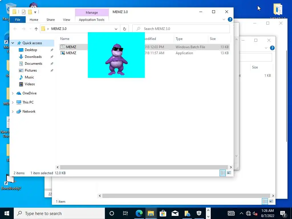Select This PC in navigation pane
Screen dimensions: 292x219
pyautogui.click(x=28, y=102)
